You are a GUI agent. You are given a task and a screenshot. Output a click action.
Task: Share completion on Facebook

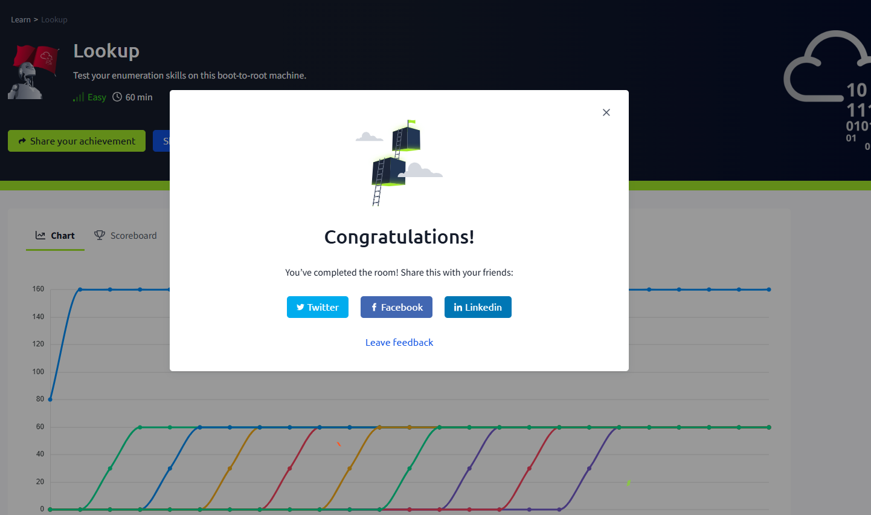pos(396,307)
